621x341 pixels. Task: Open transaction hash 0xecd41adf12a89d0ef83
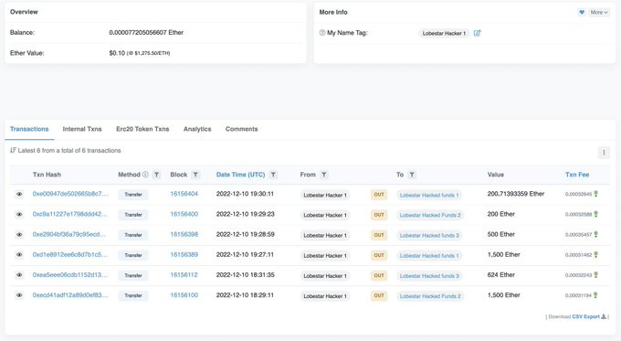coord(70,295)
